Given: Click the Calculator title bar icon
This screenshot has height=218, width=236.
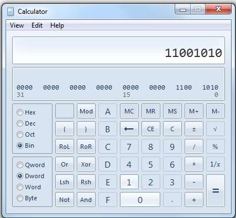Looking at the screenshot, I should [11, 12].
